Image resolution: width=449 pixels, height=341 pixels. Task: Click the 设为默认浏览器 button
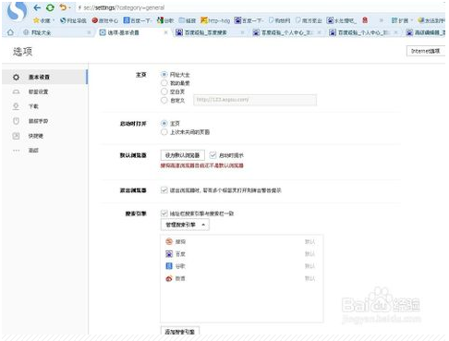(183, 155)
